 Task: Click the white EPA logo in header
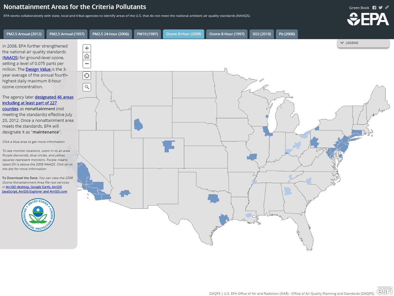click(368, 19)
